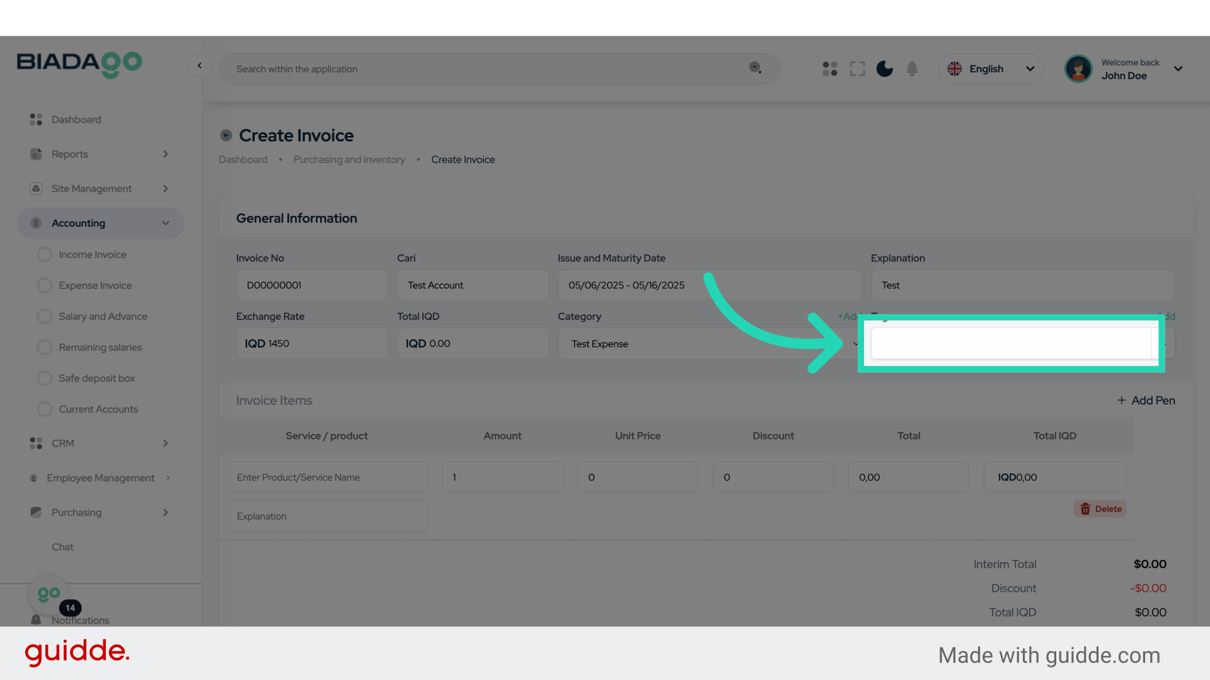1210x680 pixels.
Task: Click the apps grid icon in header
Action: pos(830,69)
